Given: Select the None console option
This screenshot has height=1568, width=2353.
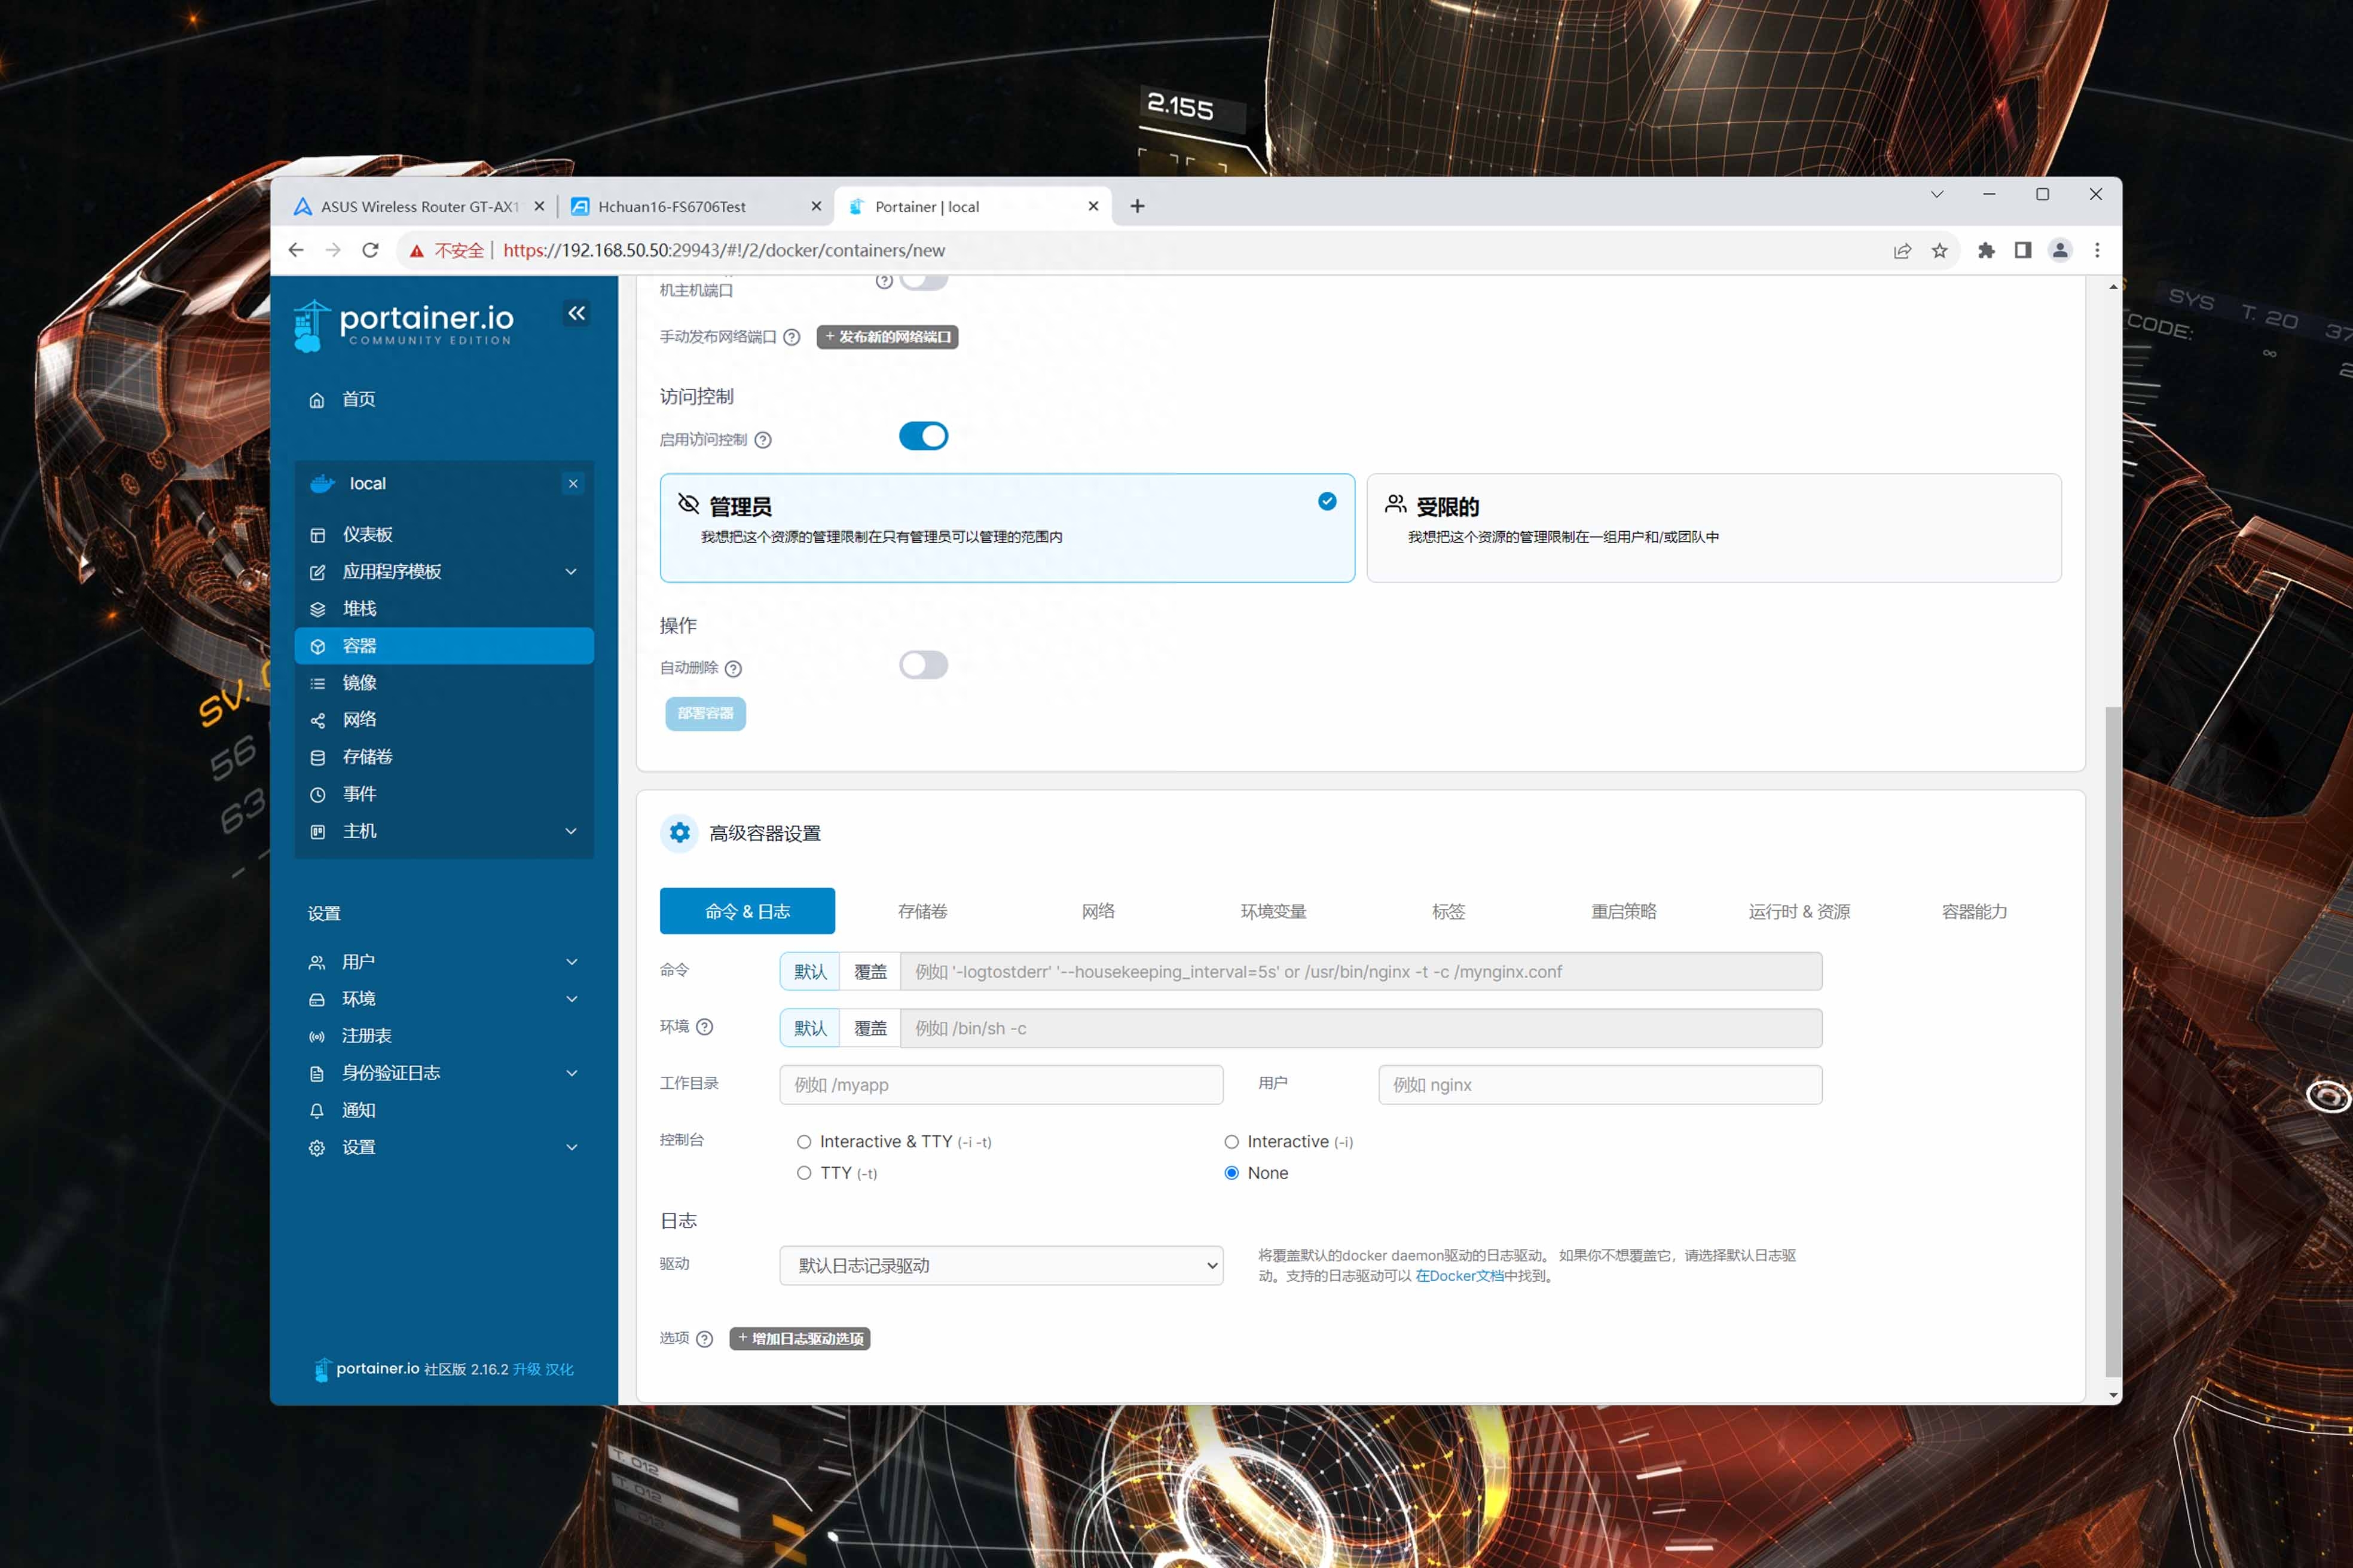Looking at the screenshot, I should [1231, 1173].
